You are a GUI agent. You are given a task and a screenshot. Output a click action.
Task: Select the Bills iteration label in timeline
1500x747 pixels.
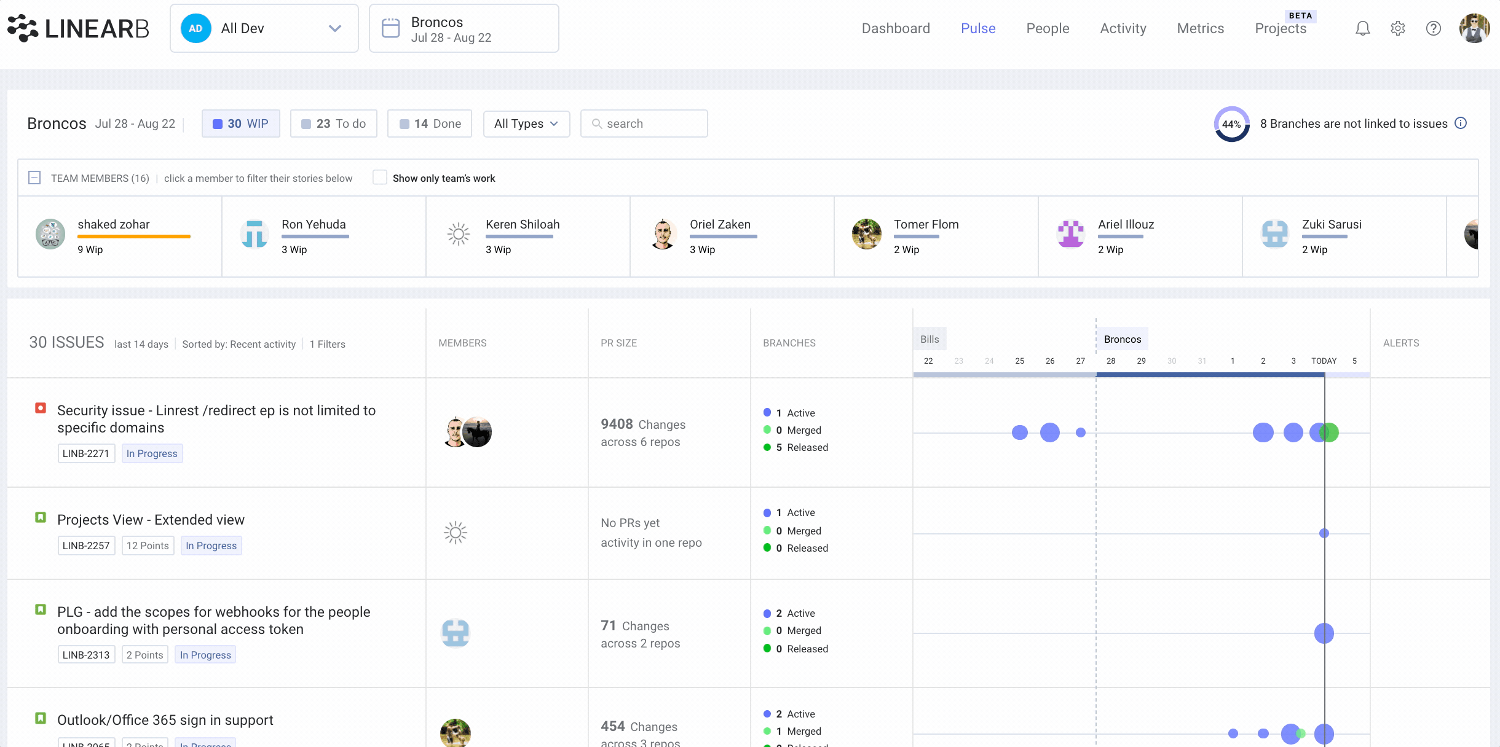[x=930, y=339]
